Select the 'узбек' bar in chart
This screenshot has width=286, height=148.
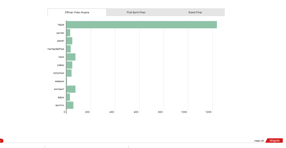coord(69,65)
